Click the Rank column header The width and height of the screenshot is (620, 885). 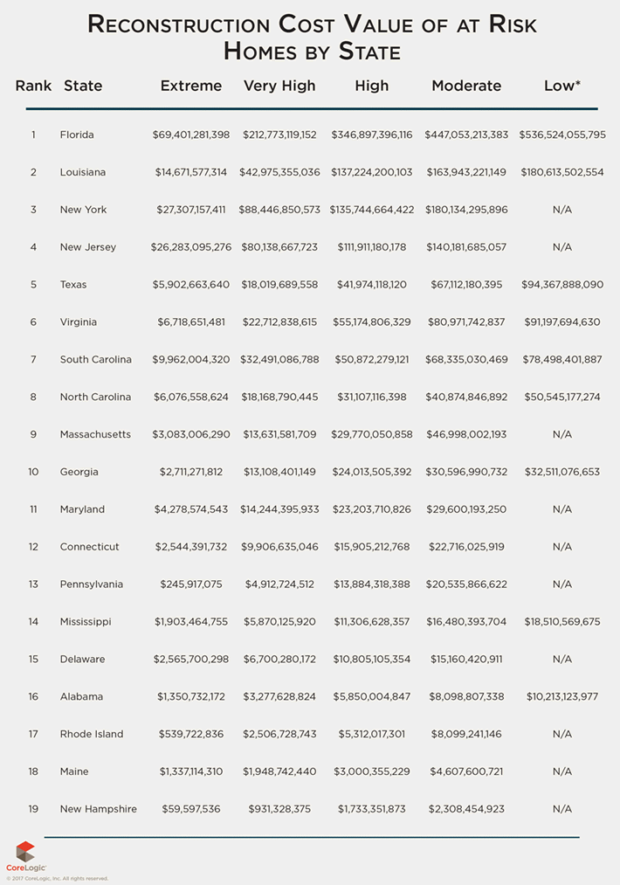pos(33,86)
